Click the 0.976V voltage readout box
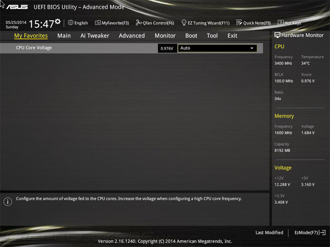The width and height of the screenshot is (330, 247). pos(167,48)
